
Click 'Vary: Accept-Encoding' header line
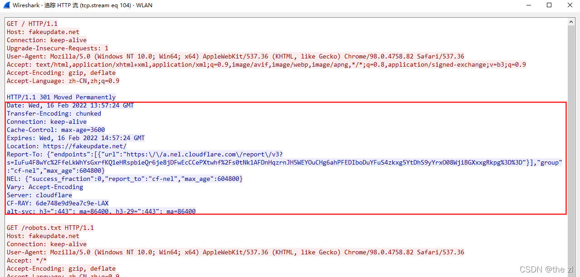45,187
